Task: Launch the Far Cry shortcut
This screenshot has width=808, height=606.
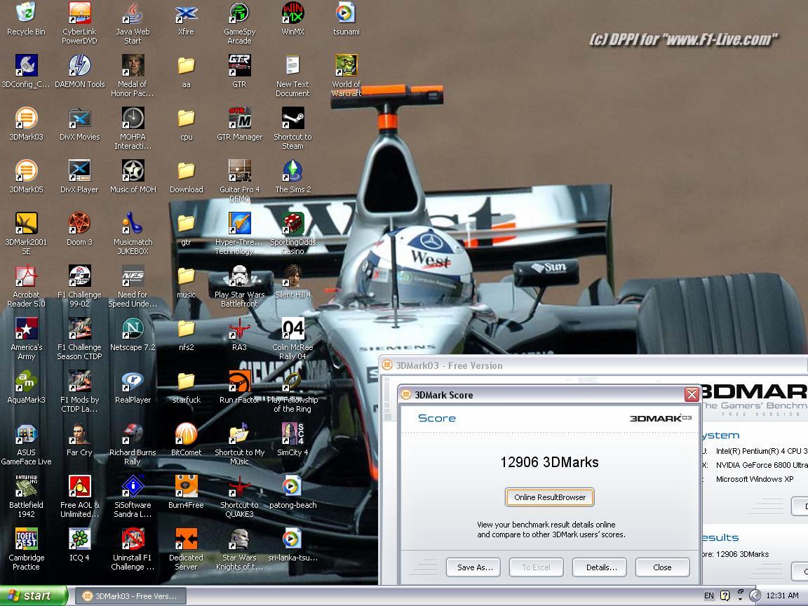Action: point(79,434)
